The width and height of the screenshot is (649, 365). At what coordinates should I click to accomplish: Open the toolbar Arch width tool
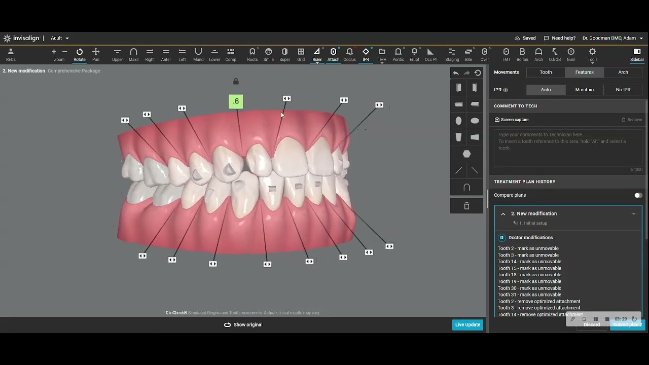tap(538, 55)
